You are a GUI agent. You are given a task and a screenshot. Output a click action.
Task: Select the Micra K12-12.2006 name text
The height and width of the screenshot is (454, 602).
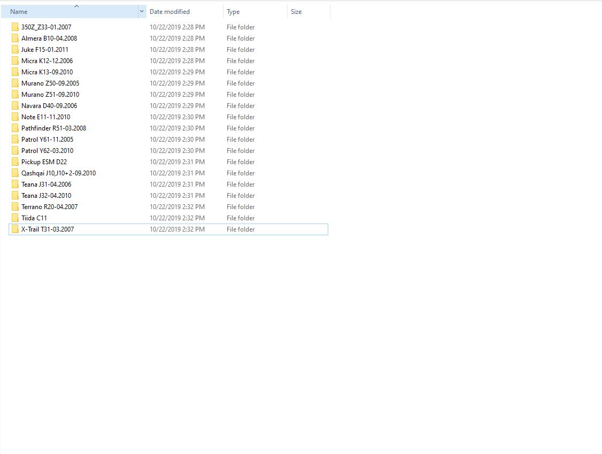[47, 60]
